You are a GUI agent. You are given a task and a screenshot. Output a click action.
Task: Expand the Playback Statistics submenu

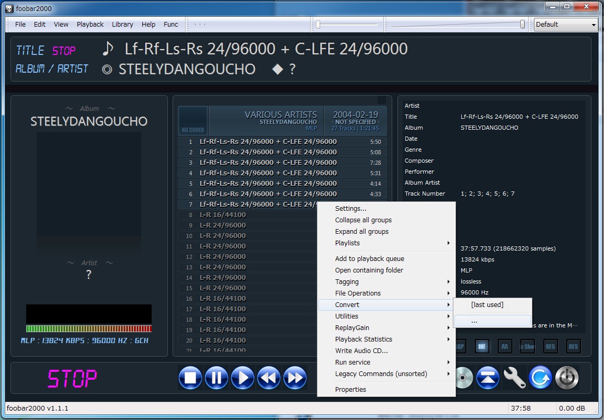tap(386, 339)
